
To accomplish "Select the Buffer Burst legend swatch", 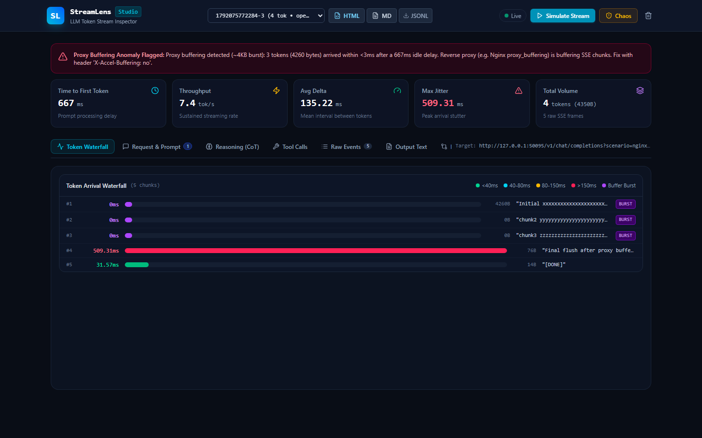I will pos(604,185).
